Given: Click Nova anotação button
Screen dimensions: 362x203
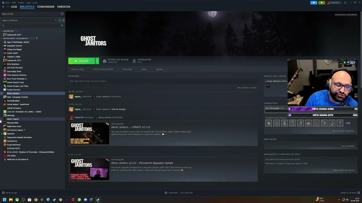Looking at the screenshot, I should click(348, 146).
